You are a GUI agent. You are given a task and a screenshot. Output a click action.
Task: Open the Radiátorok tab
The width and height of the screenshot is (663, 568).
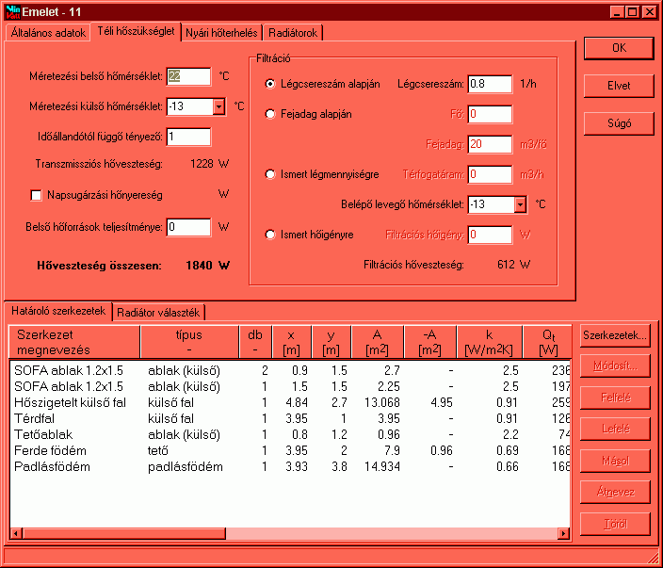coord(293,33)
